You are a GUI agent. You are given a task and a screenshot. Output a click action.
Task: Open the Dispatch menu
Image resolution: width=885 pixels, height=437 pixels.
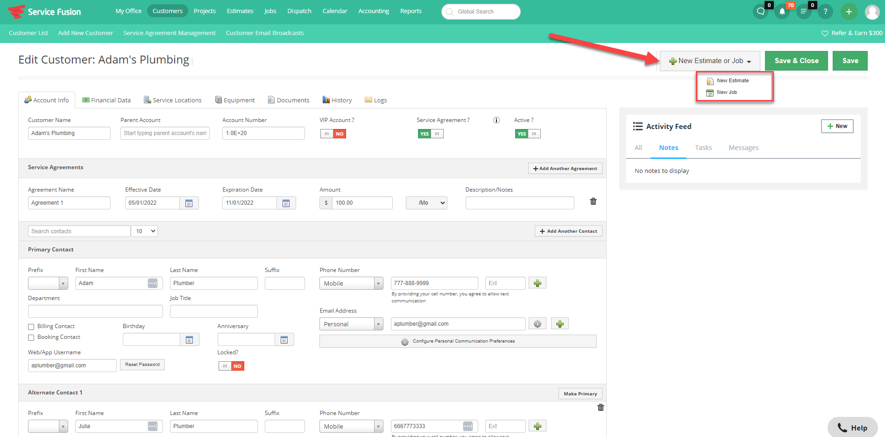(x=299, y=11)
